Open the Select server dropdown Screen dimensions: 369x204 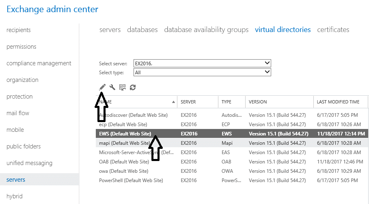pyautogui.click(x=267, y=63)
